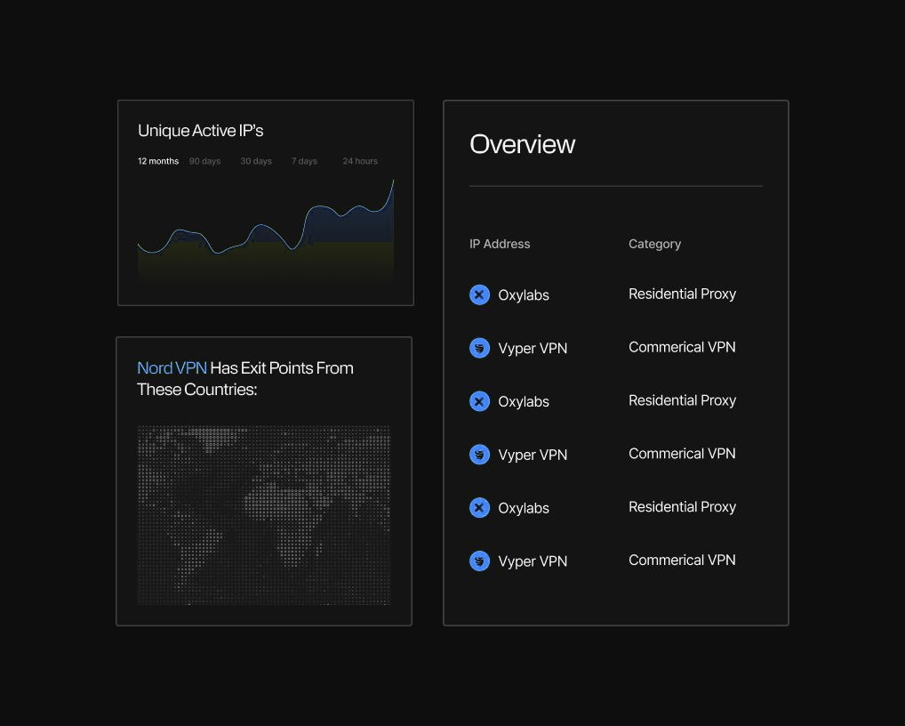Click the last Commerical VPN cell
The width and height of the screenshot is (905, 726).
point(682,560)
